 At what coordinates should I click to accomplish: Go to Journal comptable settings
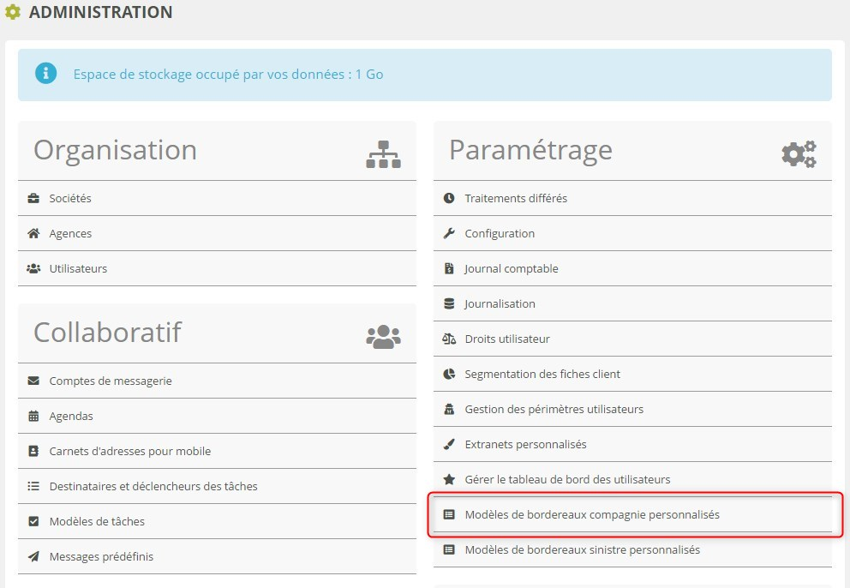click(511, 268)
